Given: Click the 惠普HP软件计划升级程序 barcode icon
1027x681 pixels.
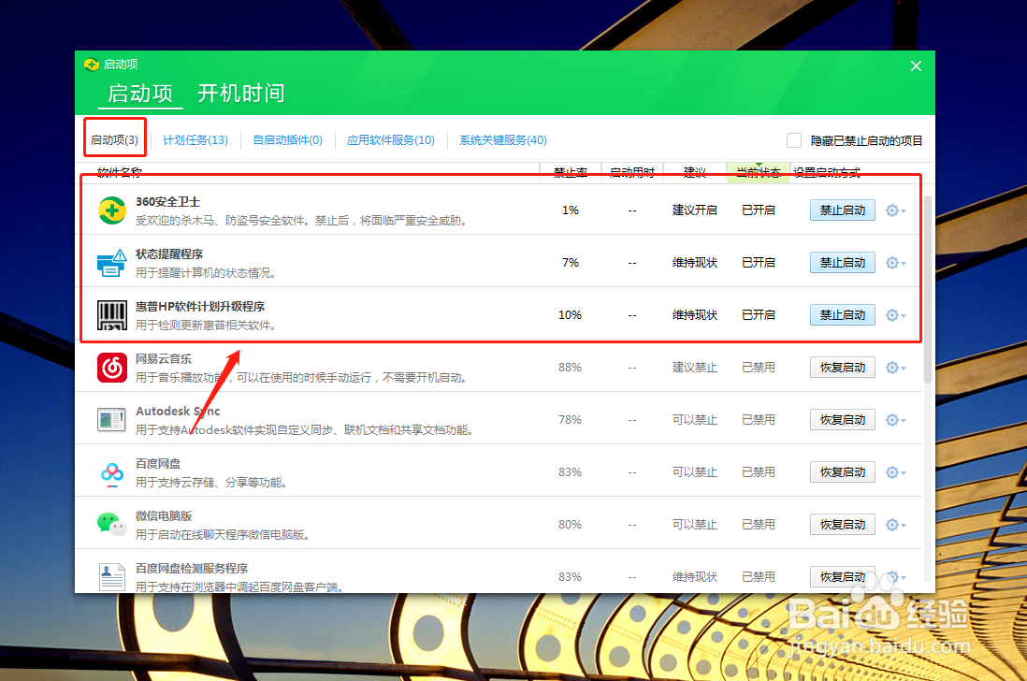Looking at the screenshot, I should click(x=111, y=314).
